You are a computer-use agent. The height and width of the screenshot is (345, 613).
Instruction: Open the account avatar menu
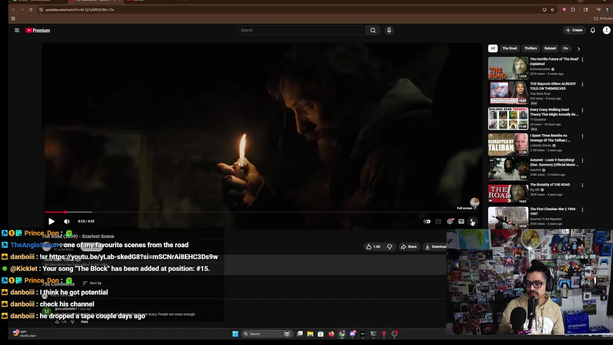tap(606, 30)
